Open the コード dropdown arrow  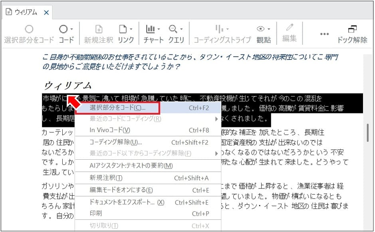click(x=72, y=30)
